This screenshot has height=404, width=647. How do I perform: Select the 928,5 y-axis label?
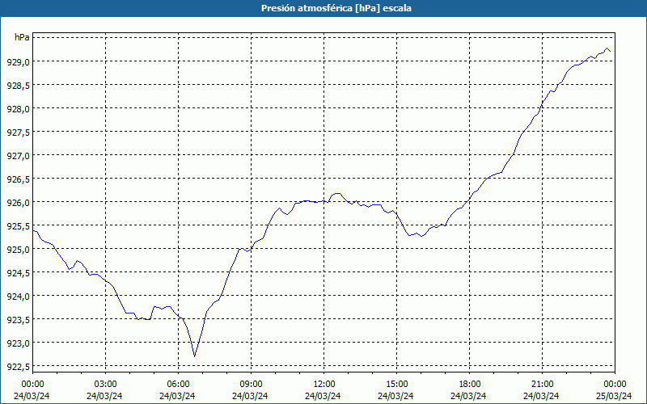[18, 86]
